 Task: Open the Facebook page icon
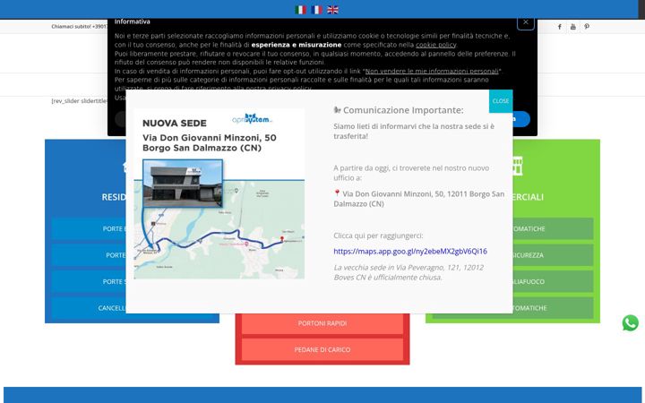point(559,27)
